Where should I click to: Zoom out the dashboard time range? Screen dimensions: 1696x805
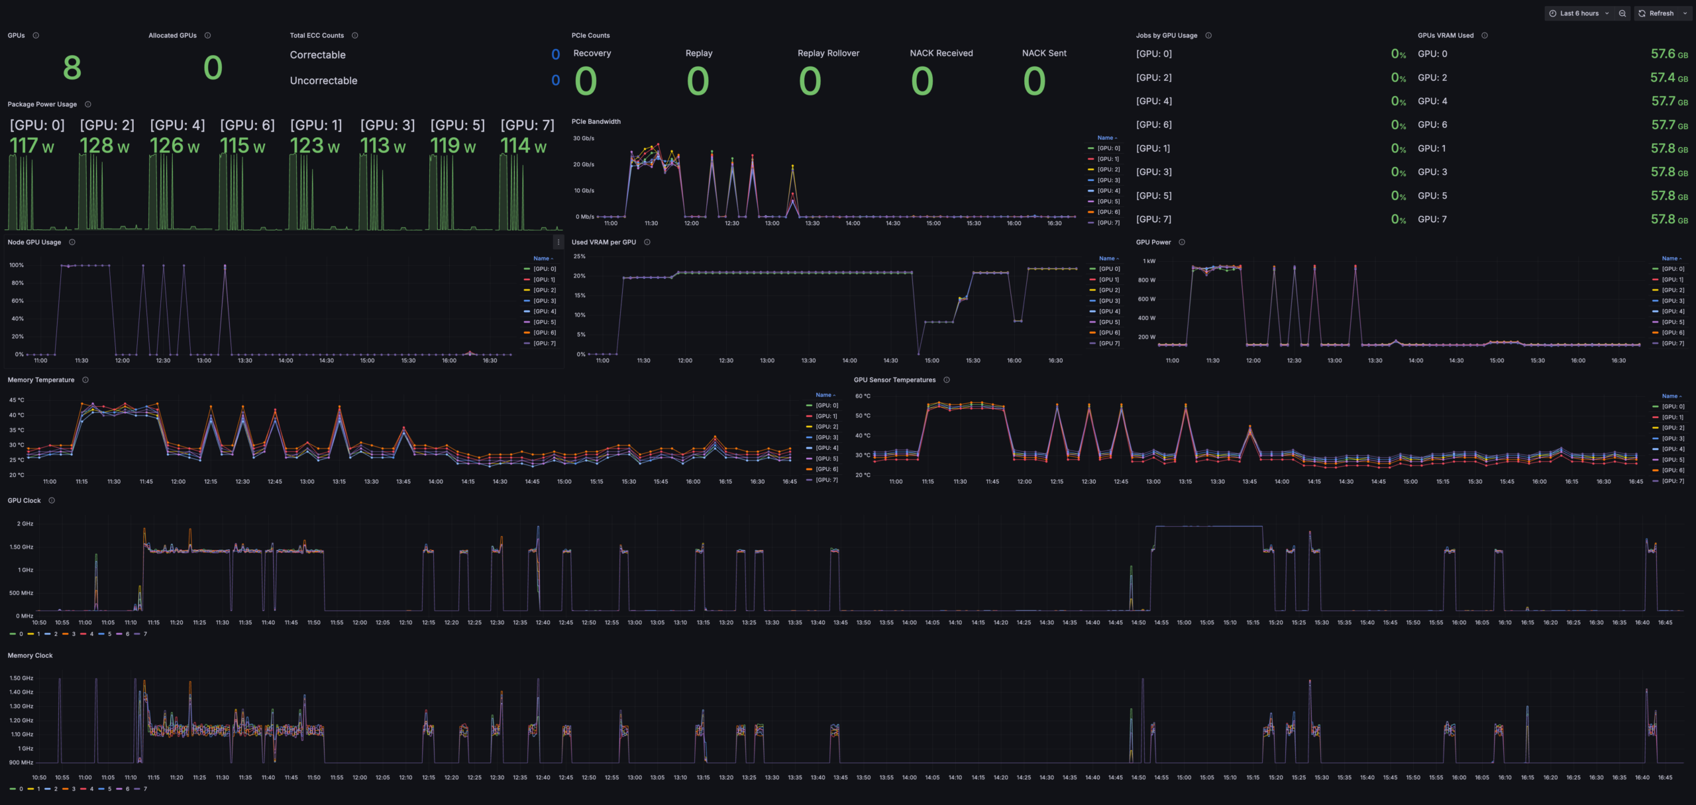[x=1622, y=13]
